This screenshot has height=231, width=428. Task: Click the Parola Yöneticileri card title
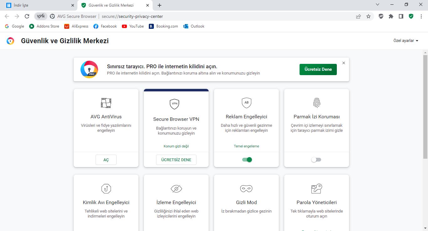click(x=316, y=203)
